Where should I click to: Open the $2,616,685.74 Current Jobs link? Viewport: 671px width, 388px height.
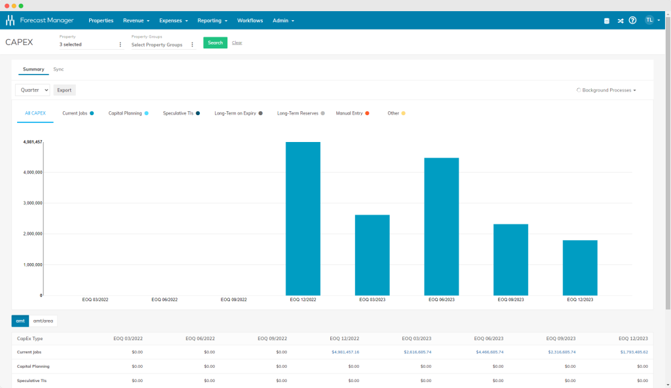417,352
